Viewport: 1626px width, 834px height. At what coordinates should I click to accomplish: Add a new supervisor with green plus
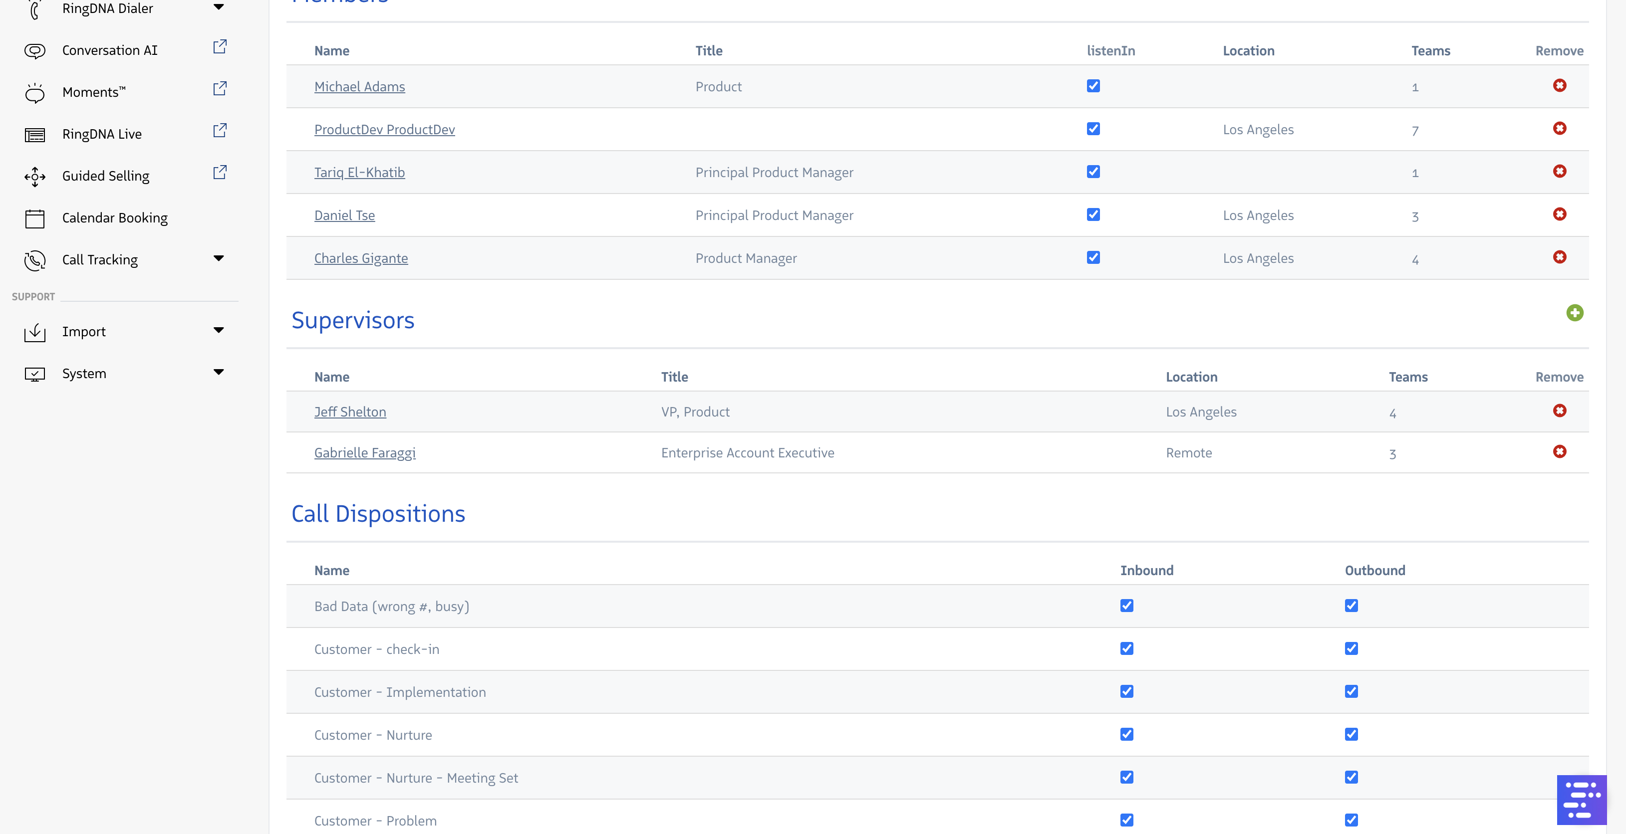(x=1574, y=313)
